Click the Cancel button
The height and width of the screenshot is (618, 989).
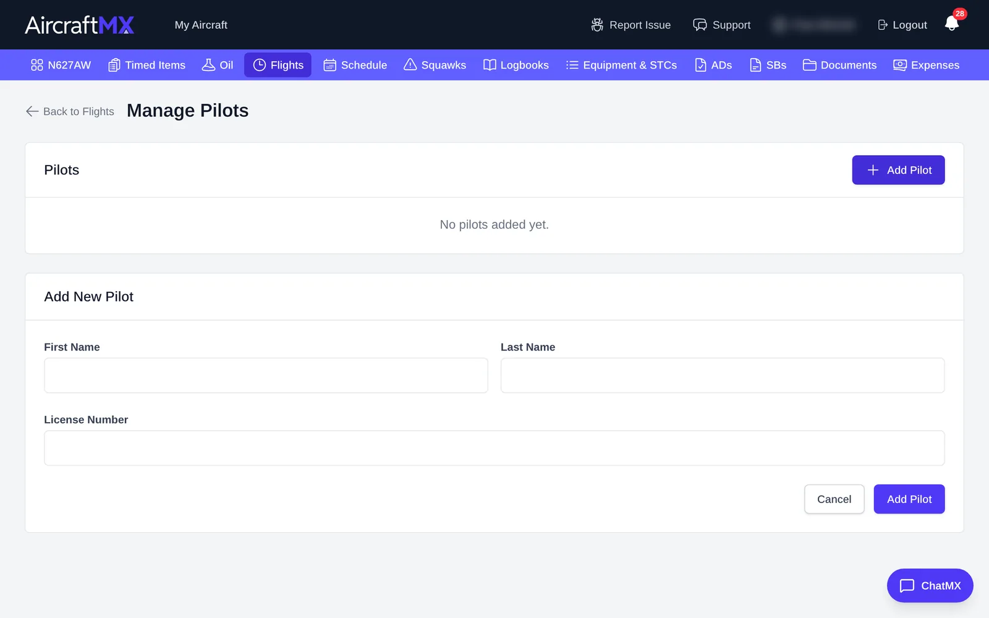pos(834,499)
